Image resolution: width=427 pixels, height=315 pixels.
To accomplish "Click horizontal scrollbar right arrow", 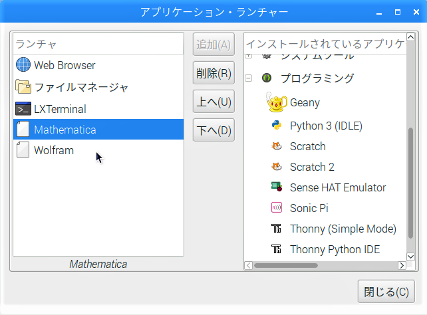I will coord(402,265).
